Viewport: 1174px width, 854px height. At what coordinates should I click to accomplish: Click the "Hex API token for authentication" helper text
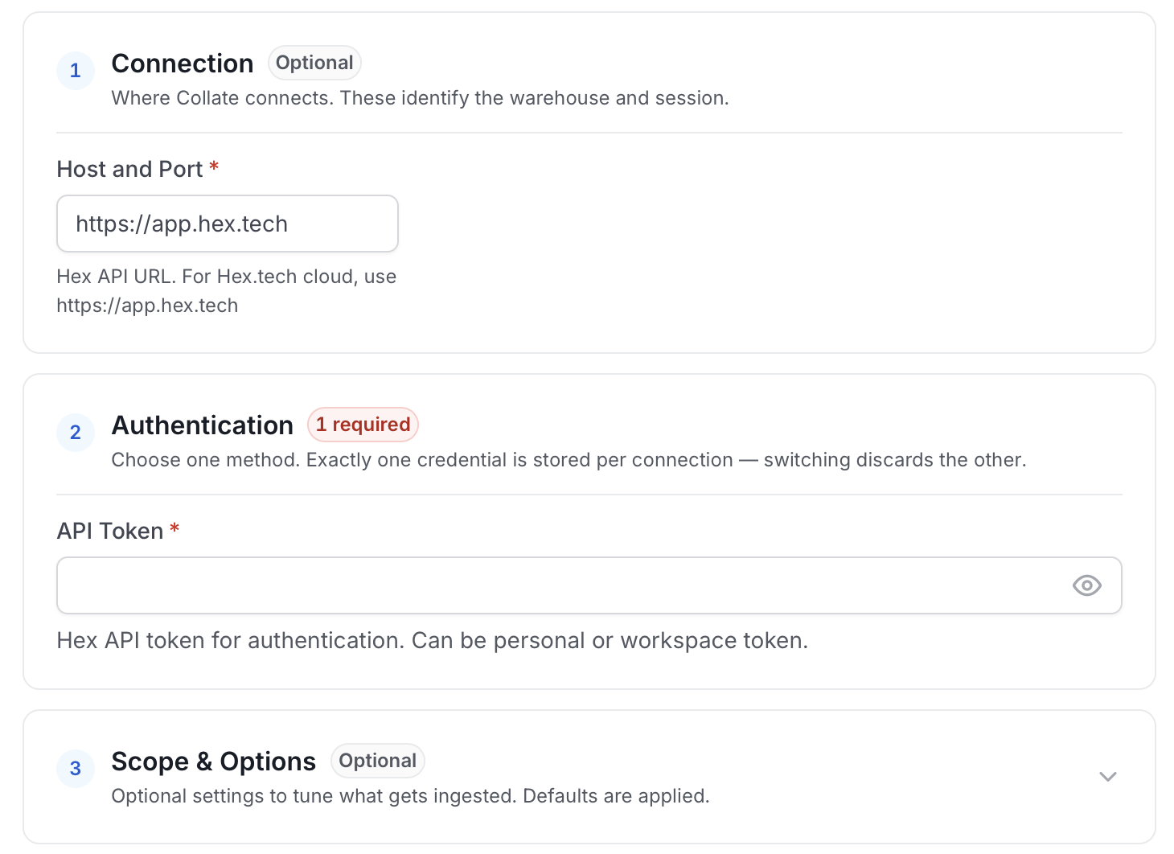tap(433, 641)
